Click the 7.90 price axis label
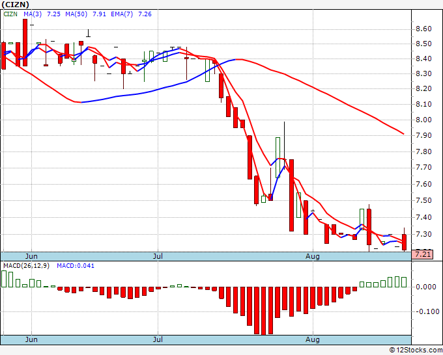 pos(423,135)
